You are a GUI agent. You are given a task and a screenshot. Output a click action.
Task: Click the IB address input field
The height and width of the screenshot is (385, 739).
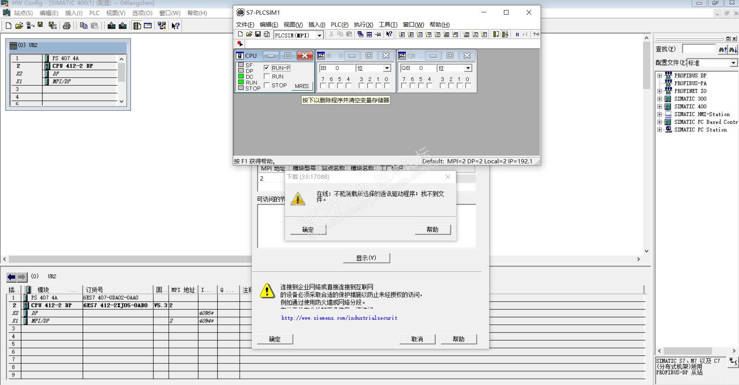tap(337, 68)
